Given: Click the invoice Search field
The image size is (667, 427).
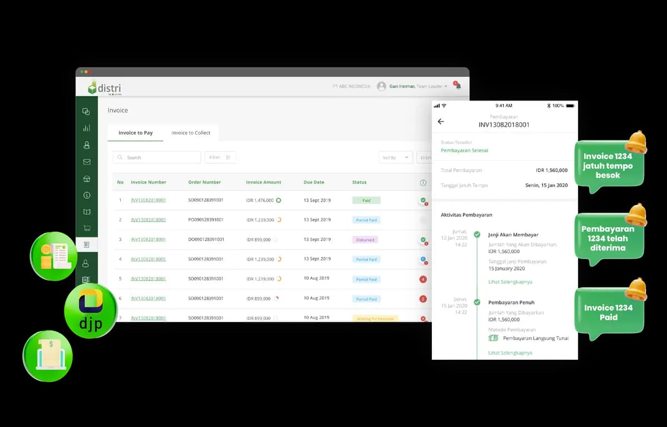Looking at the screenshot, I should pyautogui.click(x=157, y=158).
